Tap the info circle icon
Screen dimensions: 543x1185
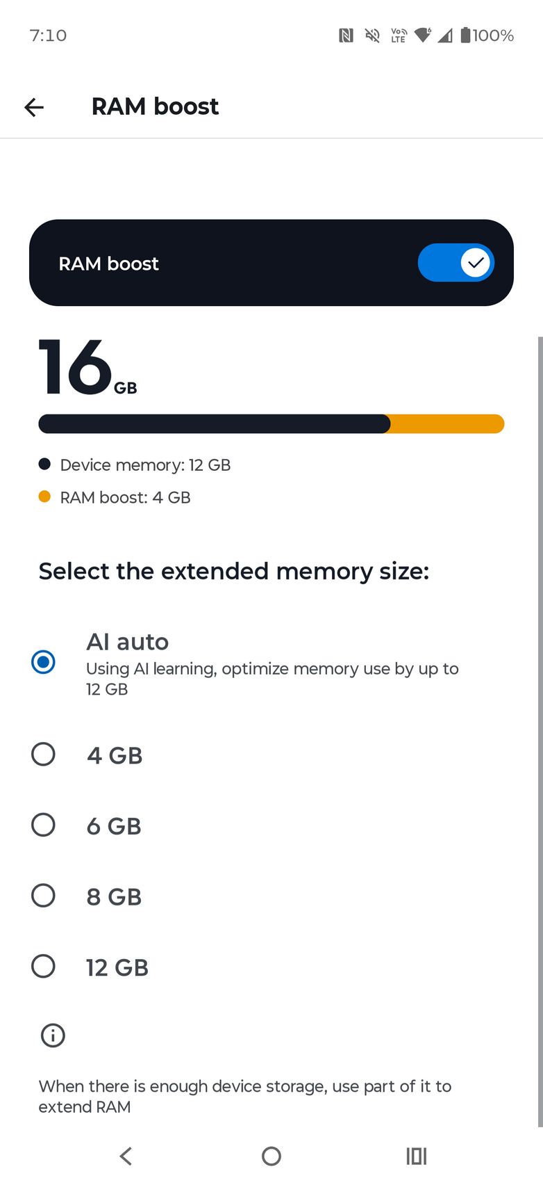[53, 1035]
